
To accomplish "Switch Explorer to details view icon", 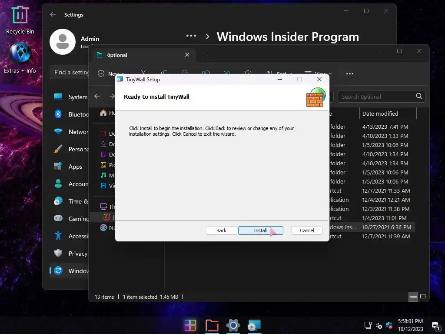I will (x=414, y=297).
